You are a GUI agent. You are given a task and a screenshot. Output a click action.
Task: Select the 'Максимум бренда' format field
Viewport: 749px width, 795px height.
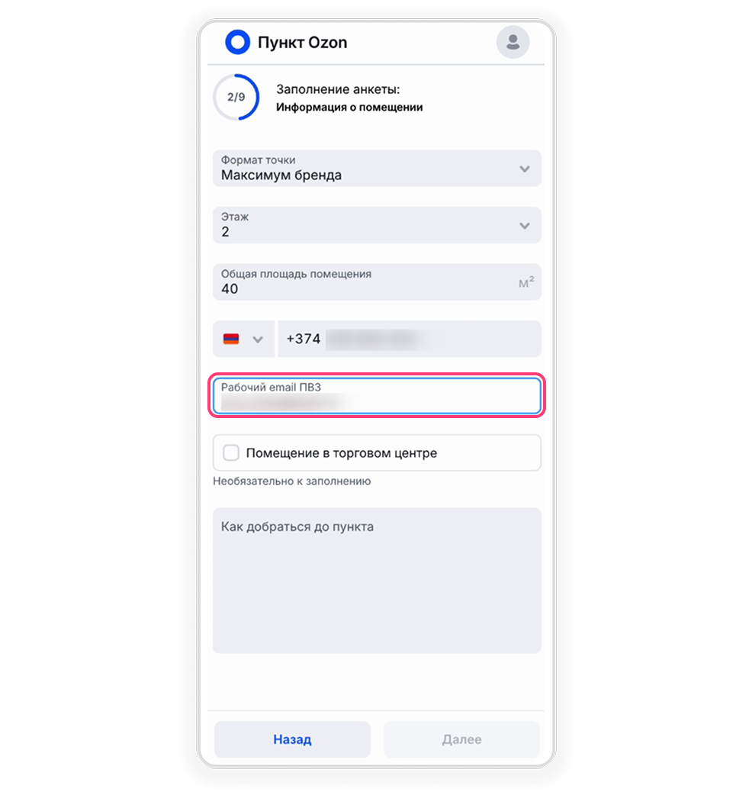tap(377, 169)
